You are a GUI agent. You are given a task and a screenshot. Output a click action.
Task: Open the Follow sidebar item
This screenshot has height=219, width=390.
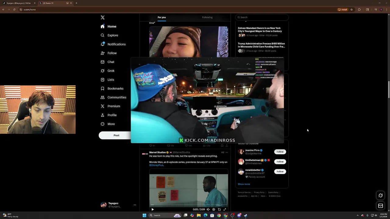tap(109, 53)
